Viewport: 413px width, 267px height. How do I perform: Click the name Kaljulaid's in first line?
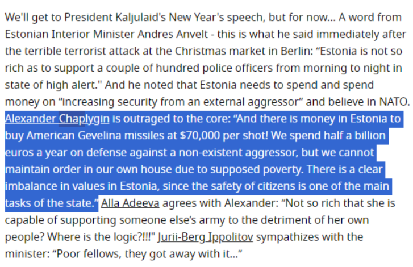[141, 18]
